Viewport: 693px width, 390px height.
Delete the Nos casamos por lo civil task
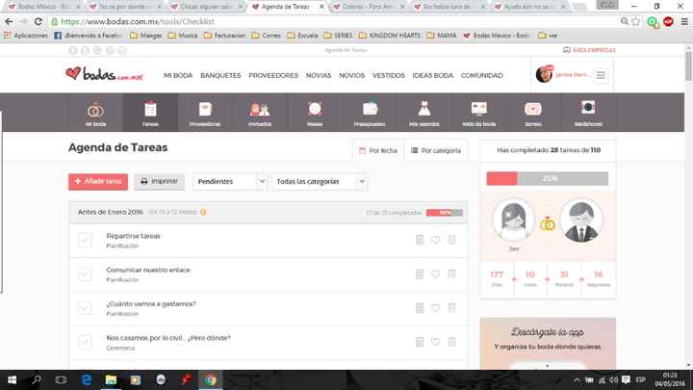tap(451, 342)
